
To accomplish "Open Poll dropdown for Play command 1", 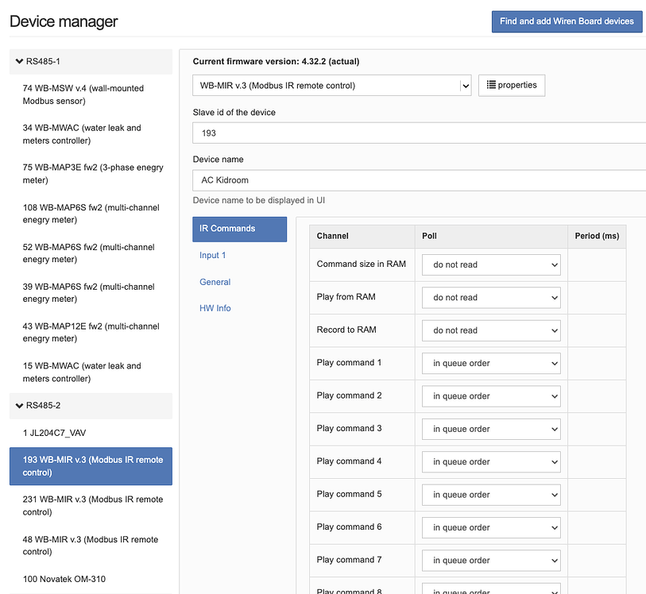I will [x=490, y=364].
